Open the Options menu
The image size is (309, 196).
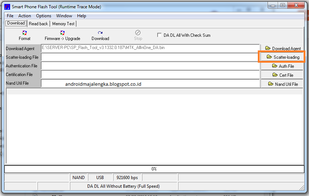click(x=44, y=16)
